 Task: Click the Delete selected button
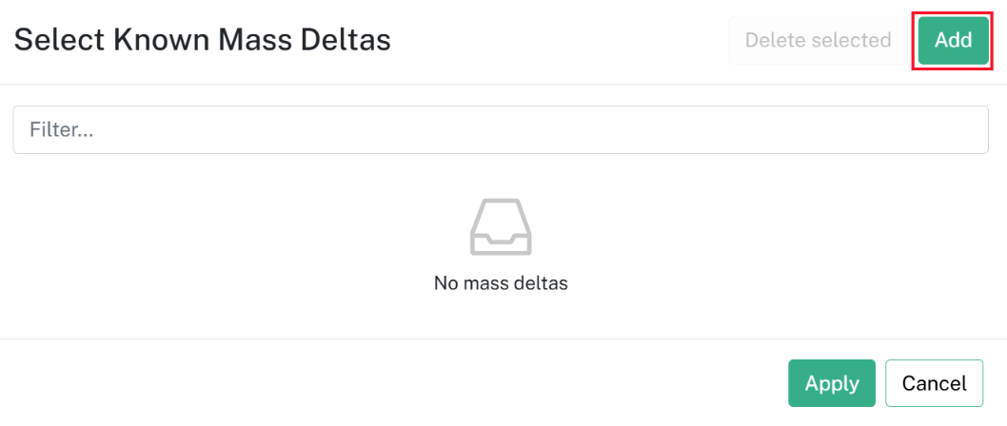click(x=818, y=41)
